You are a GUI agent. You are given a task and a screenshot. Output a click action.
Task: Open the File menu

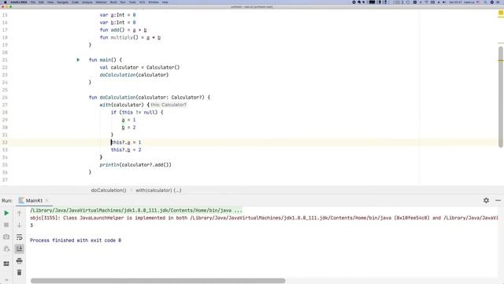pyautogui.click(x=33, y=2)
